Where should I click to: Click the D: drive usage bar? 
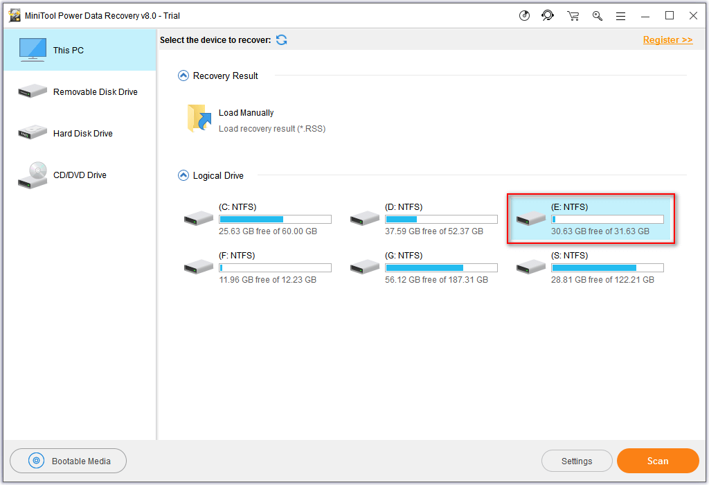pos(441,219)
